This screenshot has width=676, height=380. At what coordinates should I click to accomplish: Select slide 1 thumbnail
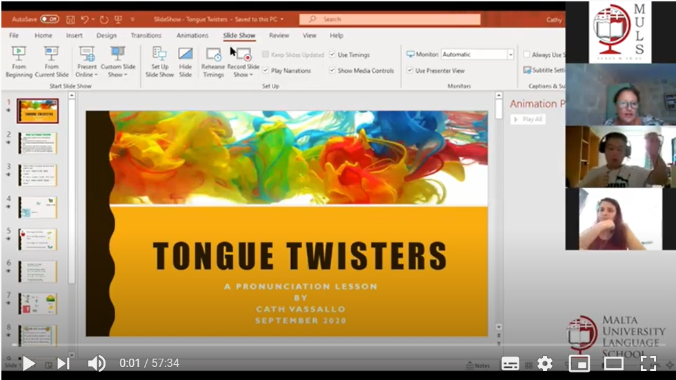click(38, 111)
